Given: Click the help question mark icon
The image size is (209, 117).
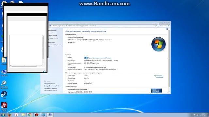Looking at the screenshot, I should pos(167,29).
